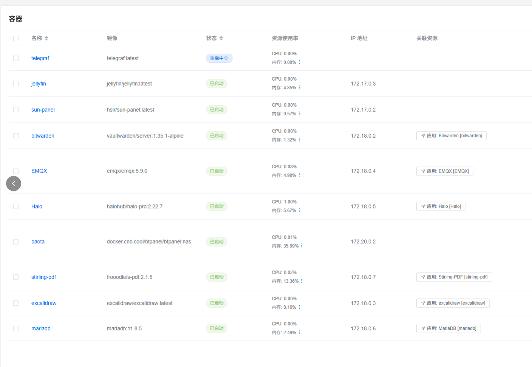Open resource details dots for sun-panel

299,114
